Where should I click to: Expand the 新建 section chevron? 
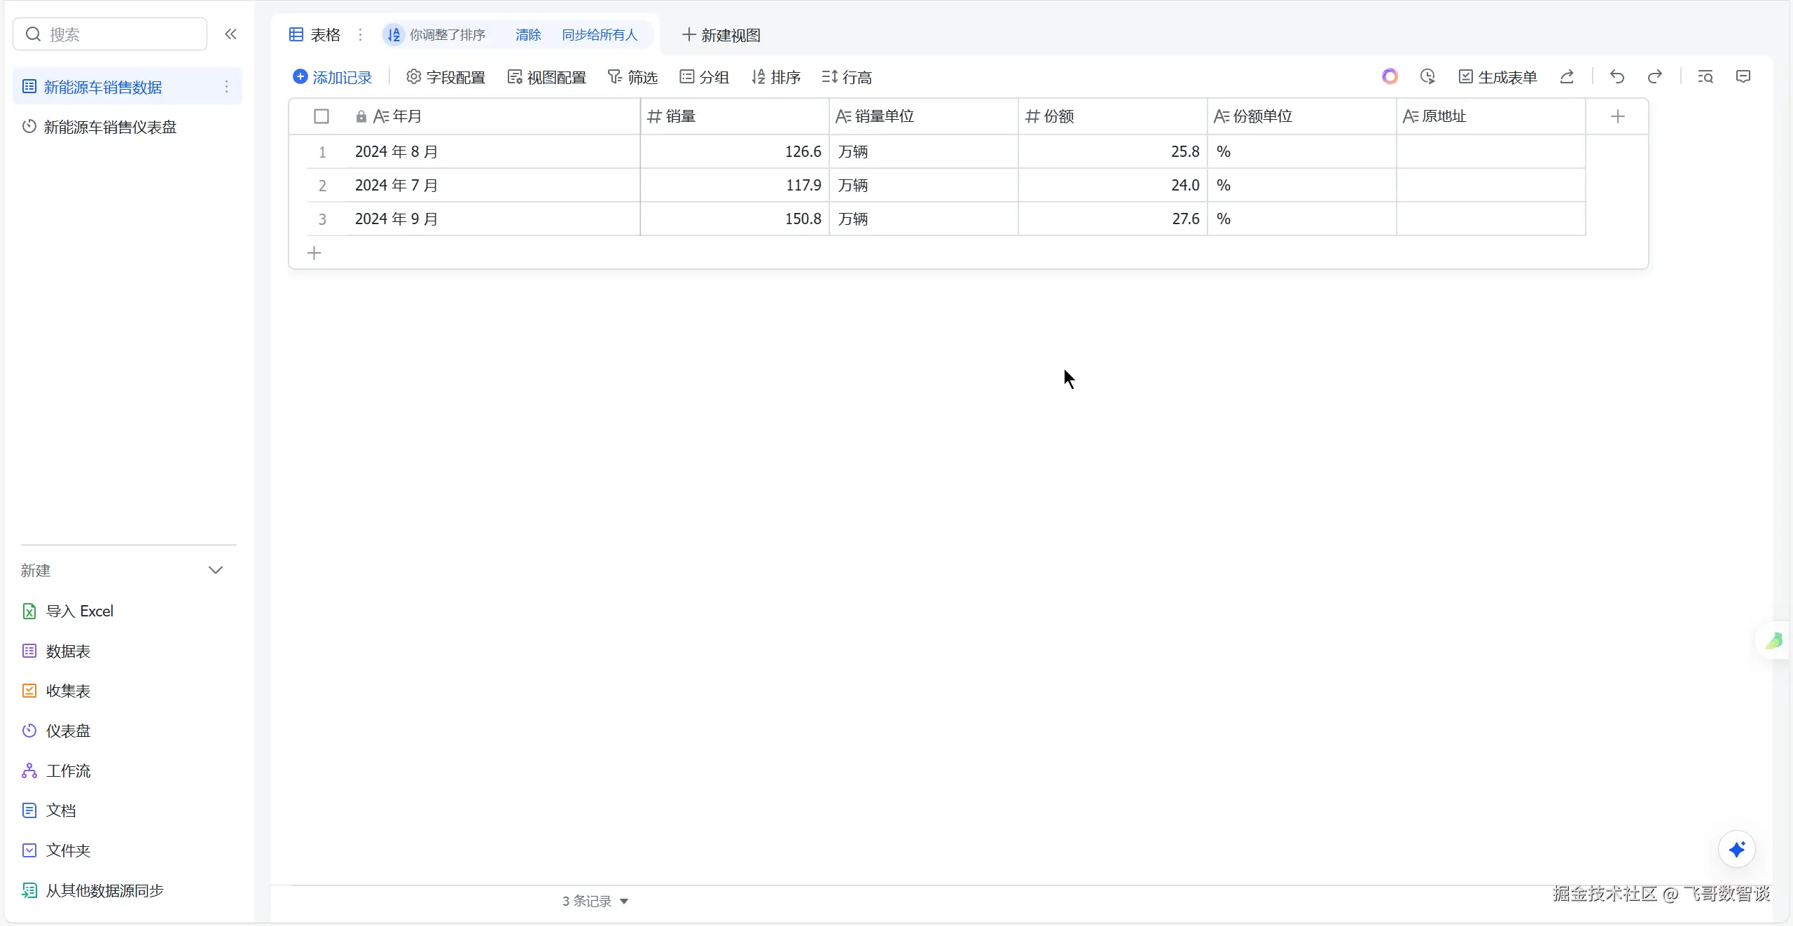click(216, 570)
